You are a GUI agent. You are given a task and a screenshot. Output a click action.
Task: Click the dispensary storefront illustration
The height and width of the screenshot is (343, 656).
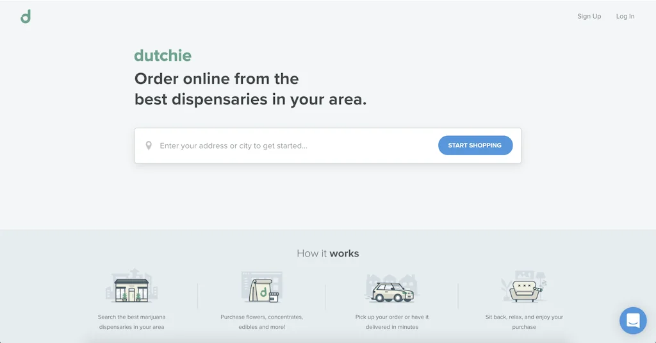pyautogui.click(x=132, y=287)
